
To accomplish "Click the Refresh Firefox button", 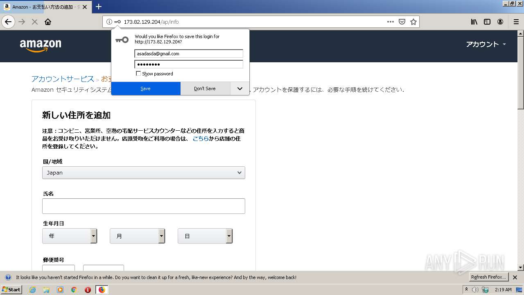I will point(488,277).
